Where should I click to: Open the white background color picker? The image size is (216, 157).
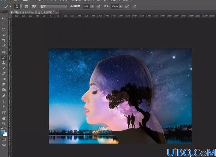click(x=5, y=135)
